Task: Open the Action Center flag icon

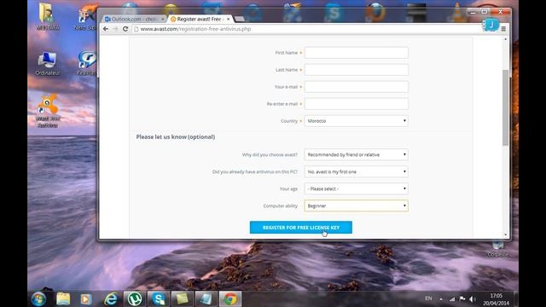Action: (462, 298)
